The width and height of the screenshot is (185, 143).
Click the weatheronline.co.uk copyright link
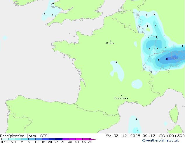pyautogui.click(x=160, y=140)
